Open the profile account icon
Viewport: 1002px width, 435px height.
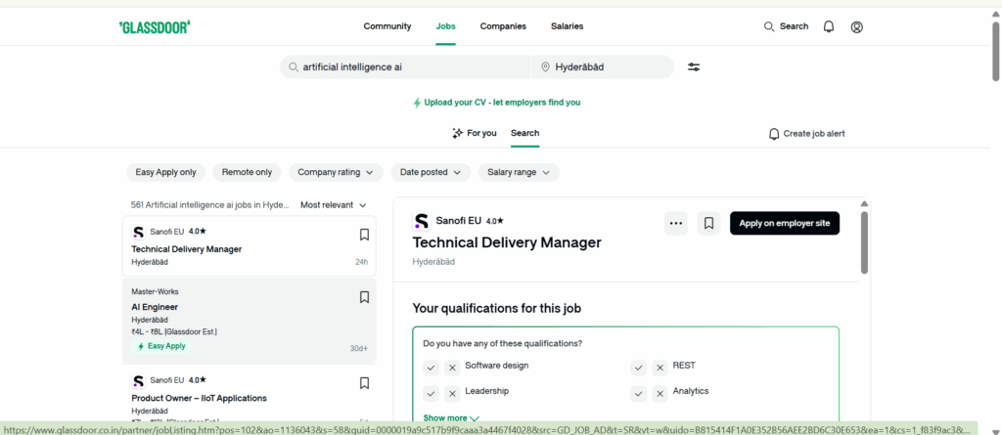pos(857,26)
